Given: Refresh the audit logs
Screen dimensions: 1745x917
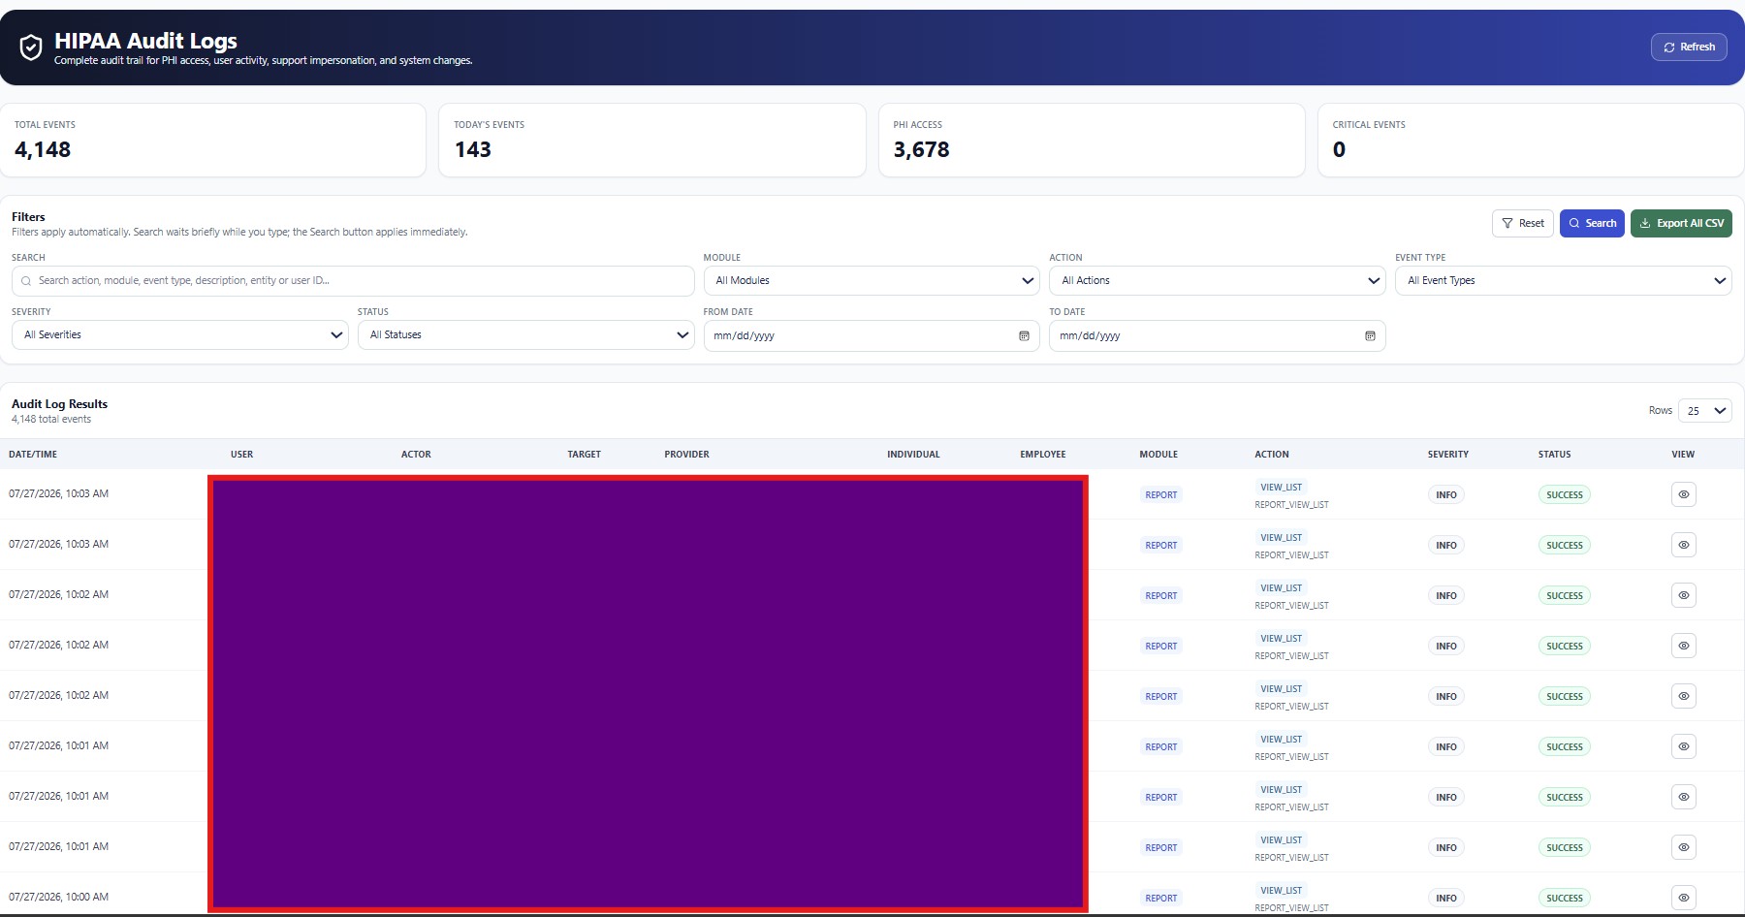Looking at the screenshot, I should (x=1689, y=47).
